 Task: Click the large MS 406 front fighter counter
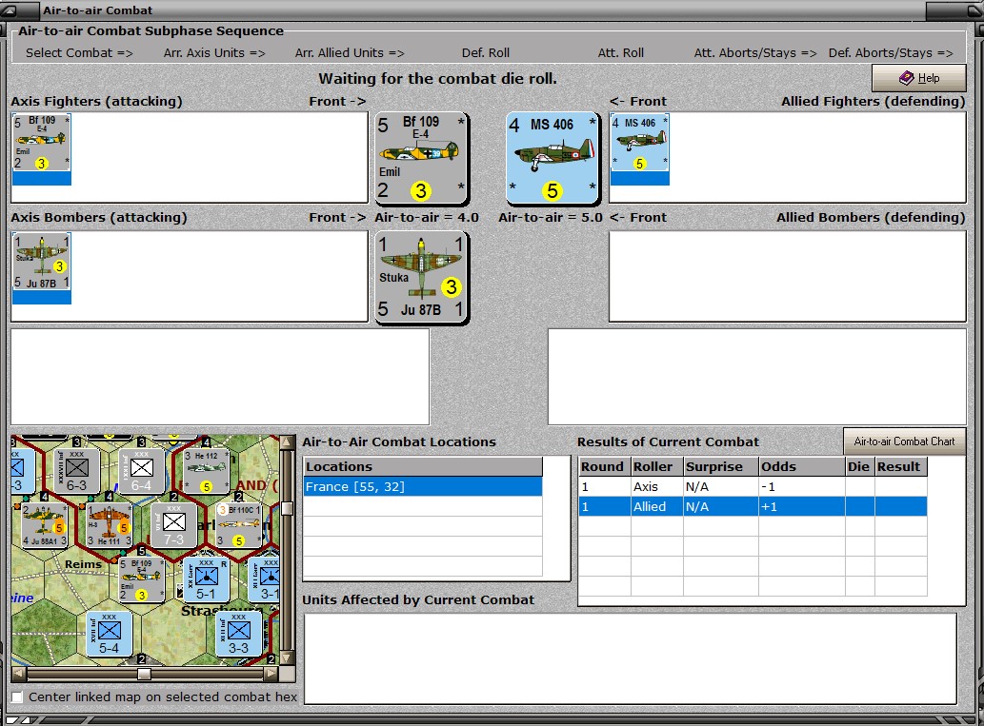[552, 158]
